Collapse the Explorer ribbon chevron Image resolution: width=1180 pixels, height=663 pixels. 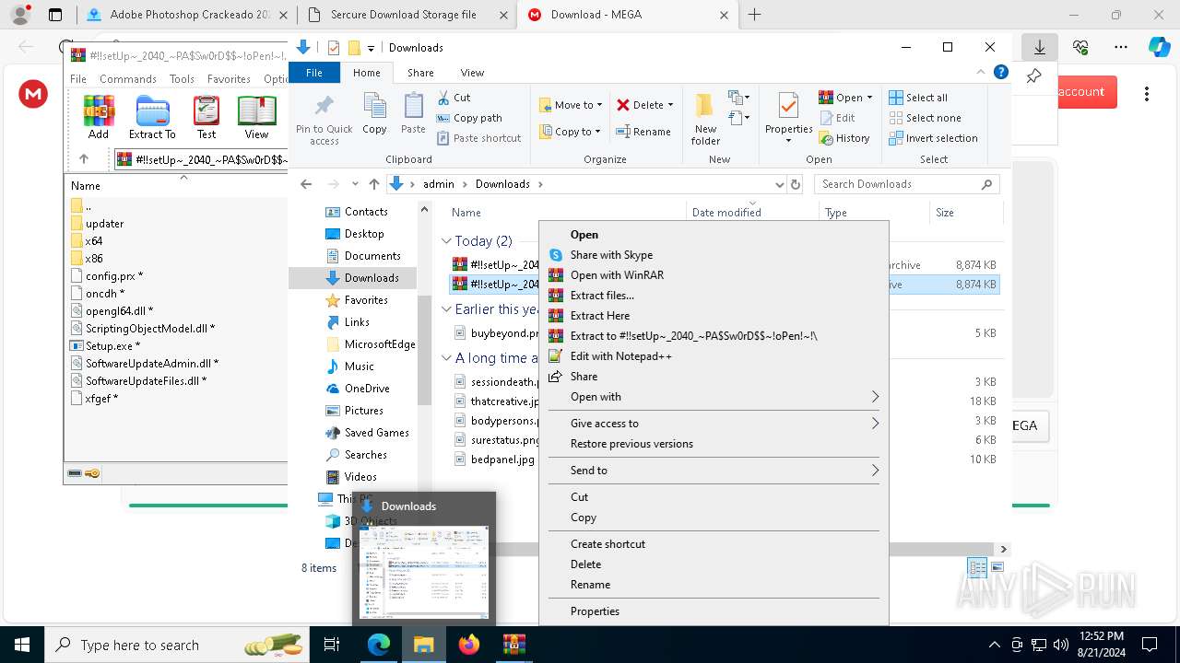pos(982,73)
